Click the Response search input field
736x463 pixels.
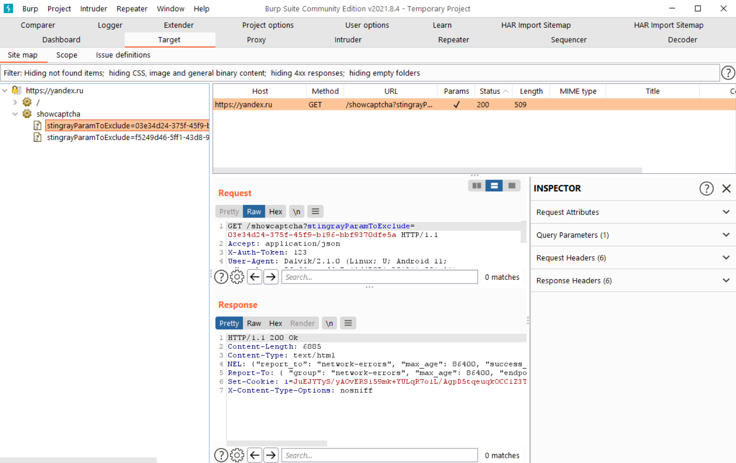coord(379,455)
